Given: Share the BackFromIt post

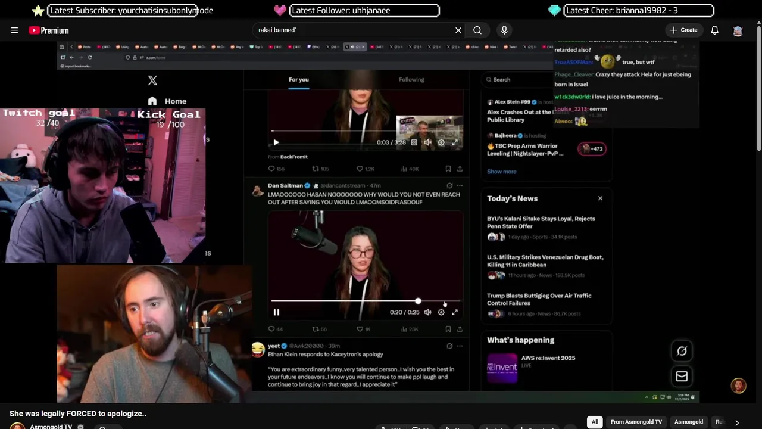Looking at the screenshot, I should tap(460, 169).
